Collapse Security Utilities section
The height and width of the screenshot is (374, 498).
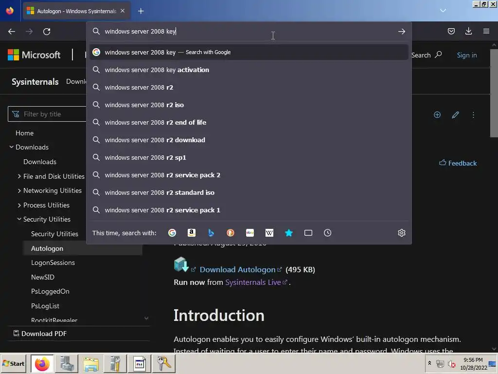coord(19,219)
